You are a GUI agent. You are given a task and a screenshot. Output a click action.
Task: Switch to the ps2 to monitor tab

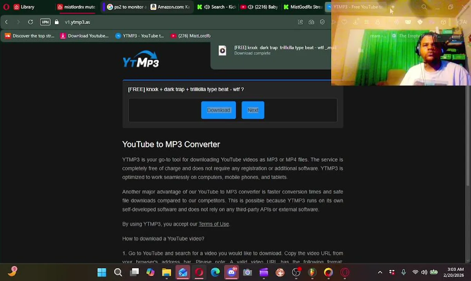tap(126, 7)
